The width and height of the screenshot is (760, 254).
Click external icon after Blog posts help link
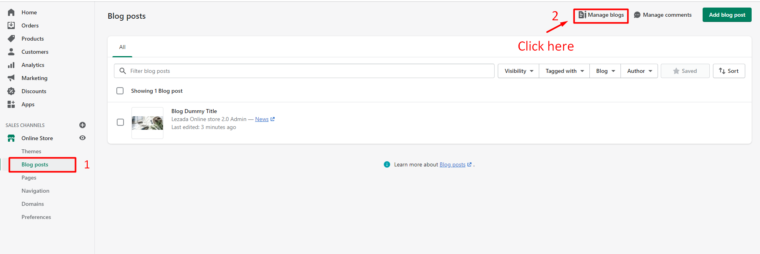pos(469,164)
